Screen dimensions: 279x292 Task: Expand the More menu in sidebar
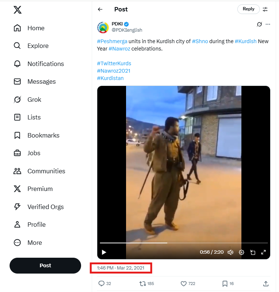click(34, 243)
